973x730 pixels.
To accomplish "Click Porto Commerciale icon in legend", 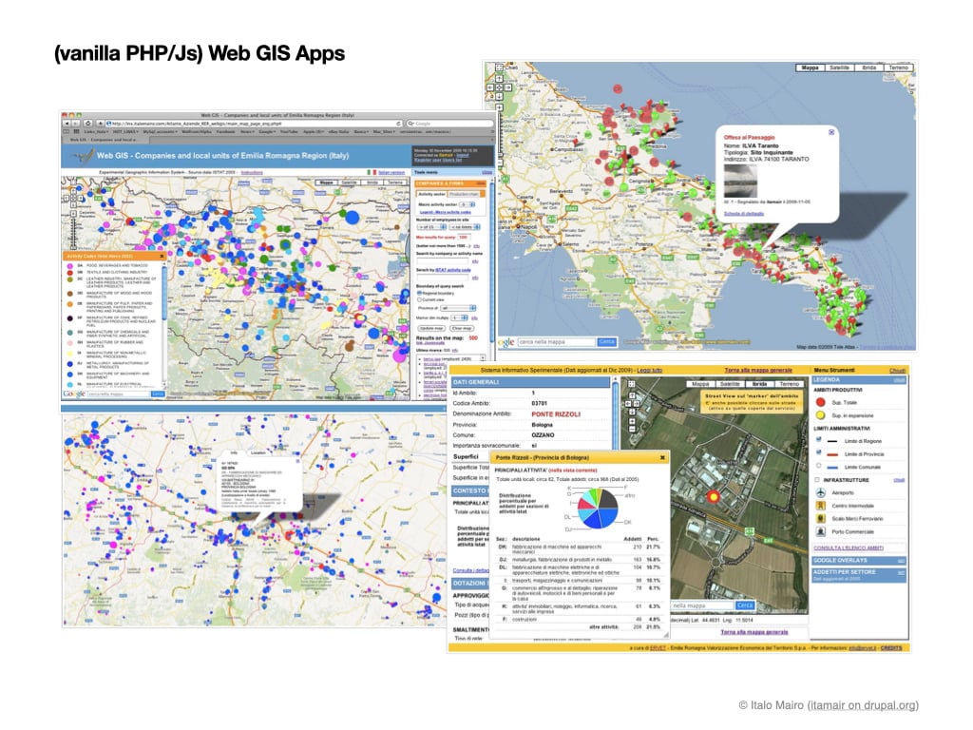I will click(x=820, y=531).
